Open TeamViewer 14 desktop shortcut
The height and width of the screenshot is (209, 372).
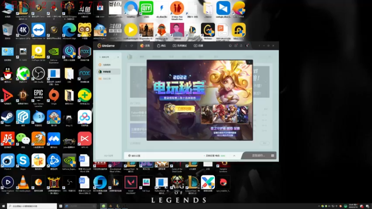click(39, 31)
